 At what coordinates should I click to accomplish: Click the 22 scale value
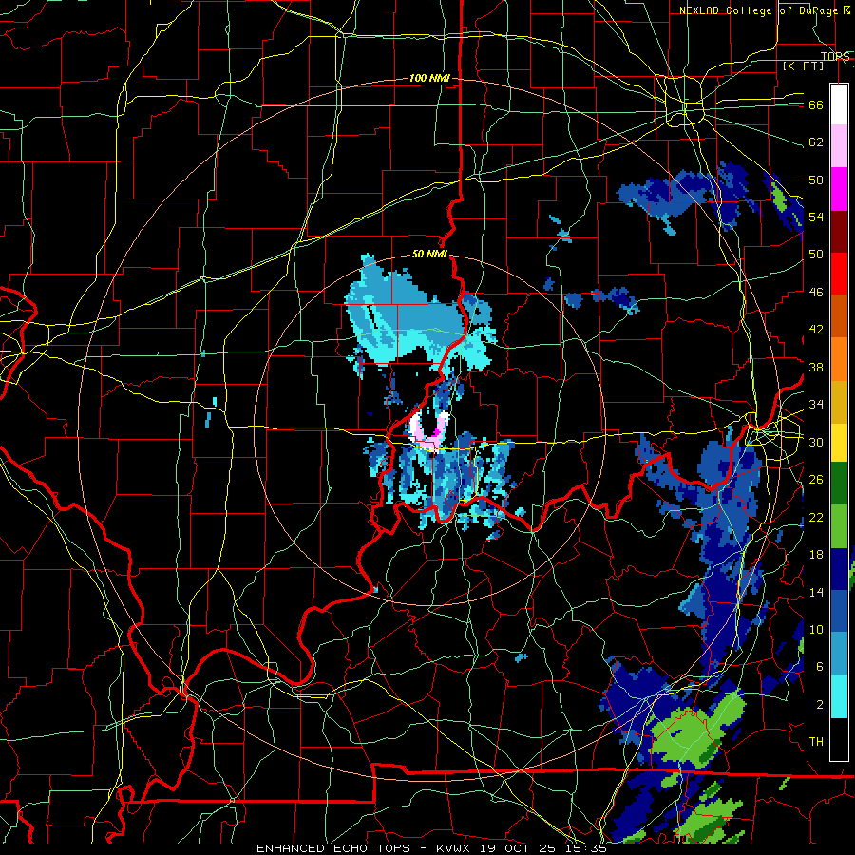[x=816, y=517]
